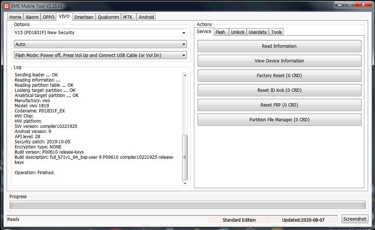This screenshot has width=375, height=230.
Task: Click the 'Operation: Finished.' log line
Action: tap(34, 173)
